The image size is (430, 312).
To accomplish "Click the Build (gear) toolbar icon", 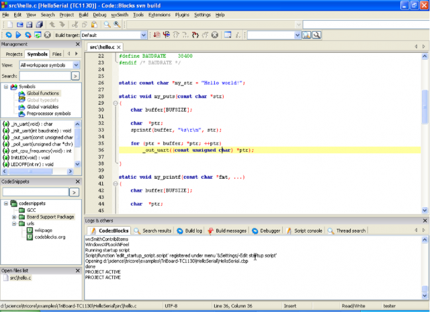I will point(8,34).
